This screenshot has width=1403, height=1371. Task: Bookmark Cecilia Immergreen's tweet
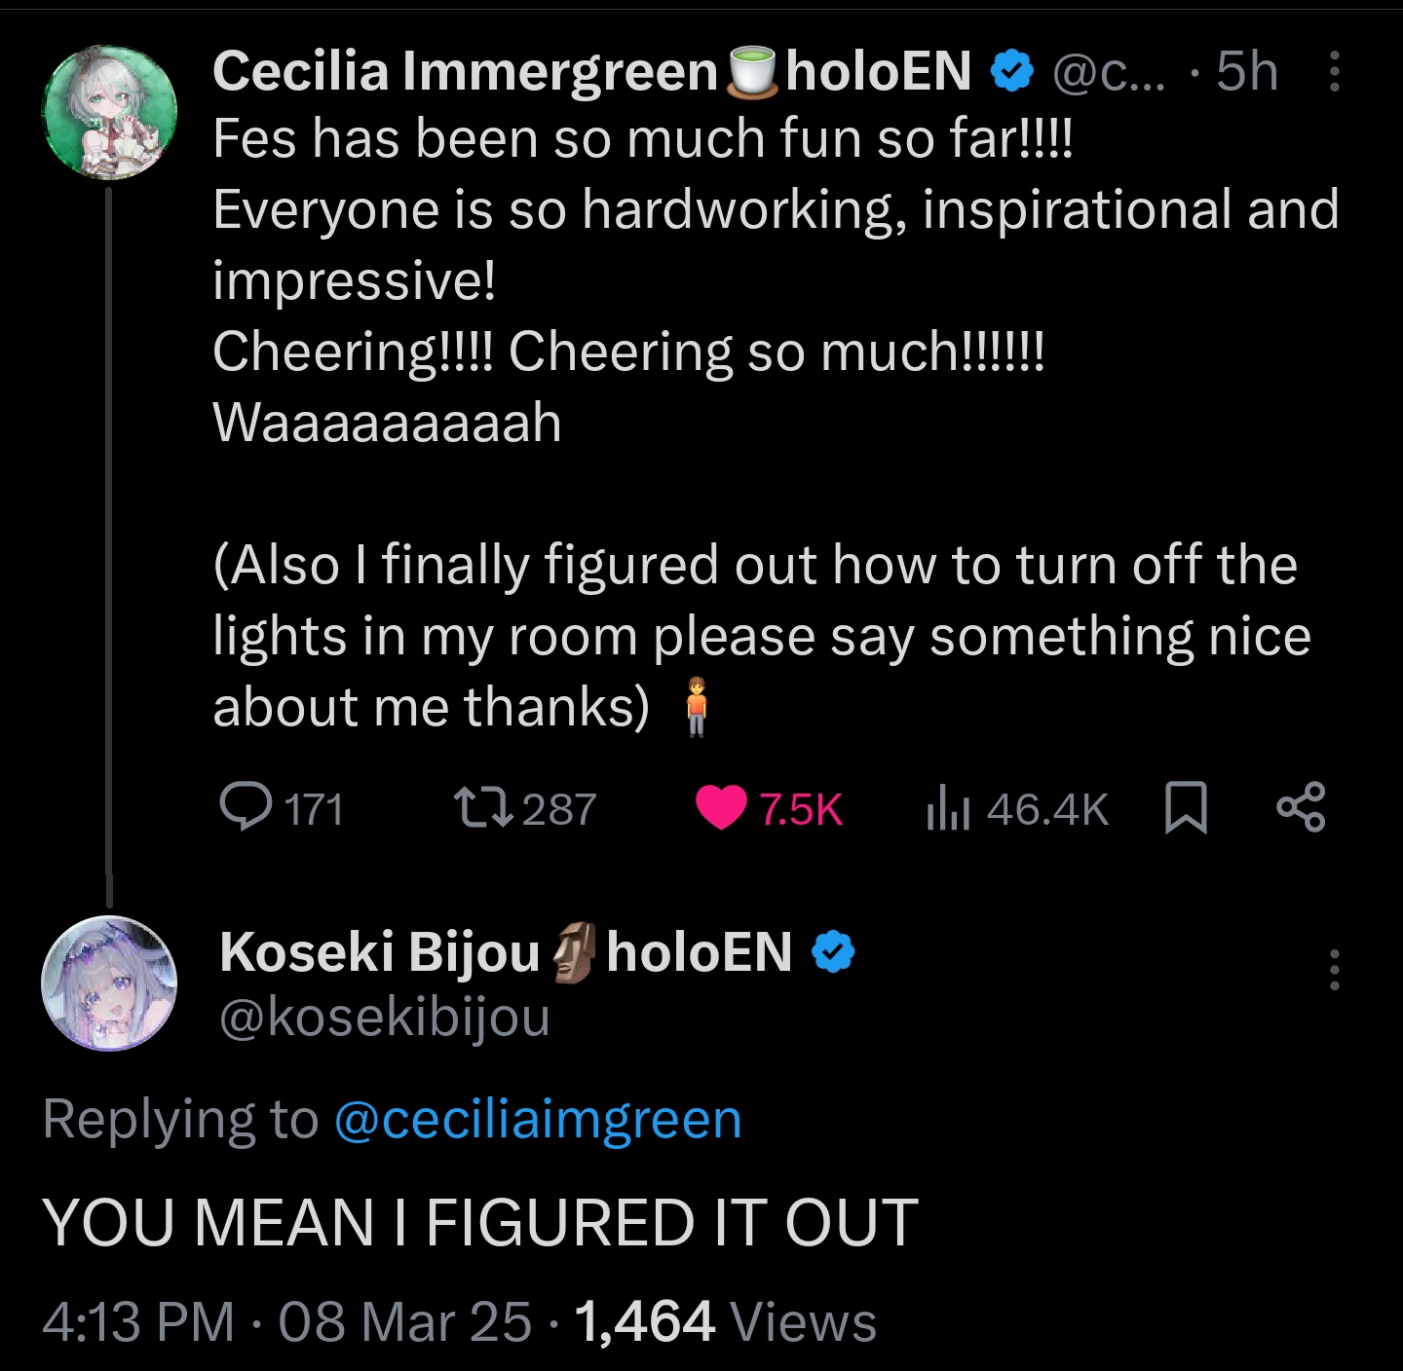(x=1186, y=808)
